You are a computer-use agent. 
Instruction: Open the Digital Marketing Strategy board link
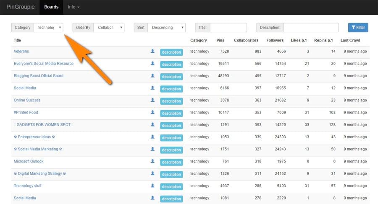(x=40, y=173)
